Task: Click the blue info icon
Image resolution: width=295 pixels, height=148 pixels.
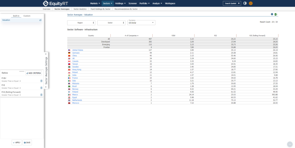Action: pyautogui.click(x=272, y=14)
